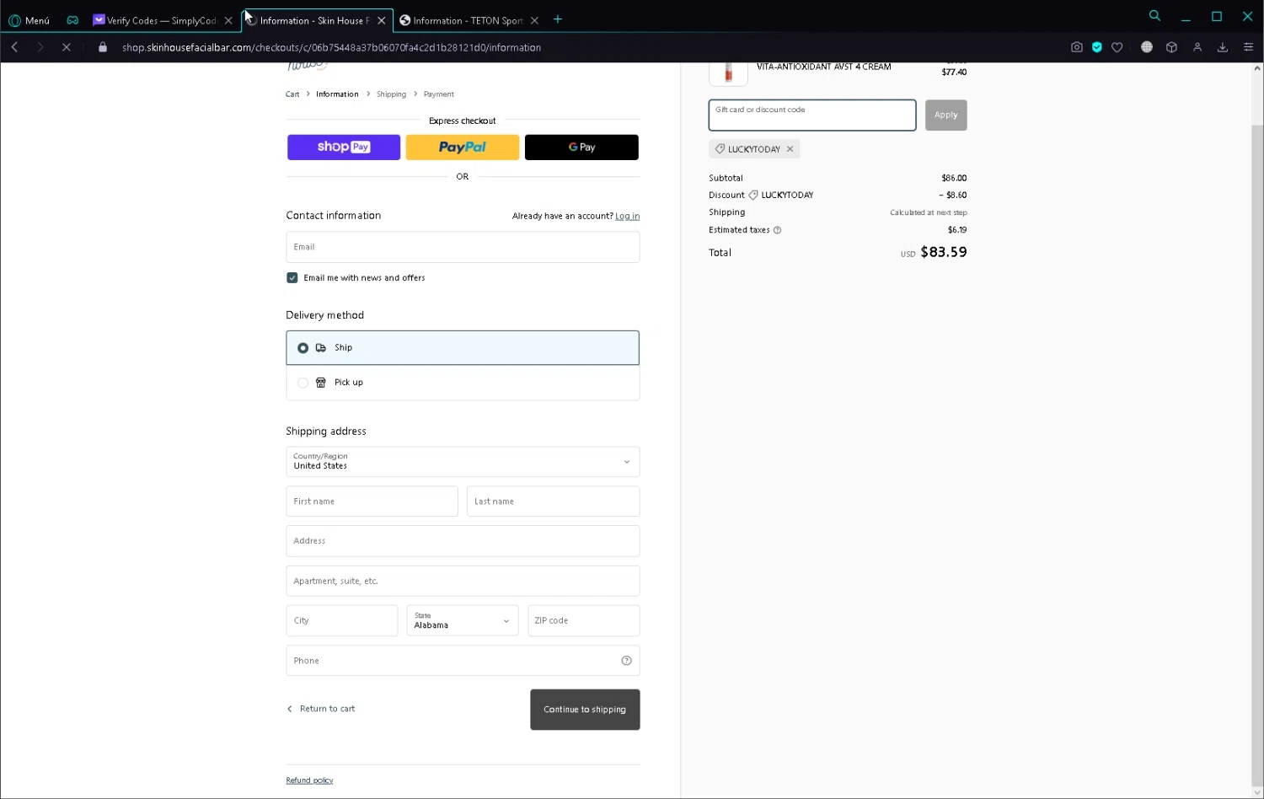Close the Verify Codes tab
The width and height of the screenshot is (1264, 799).
click(228, 20)
